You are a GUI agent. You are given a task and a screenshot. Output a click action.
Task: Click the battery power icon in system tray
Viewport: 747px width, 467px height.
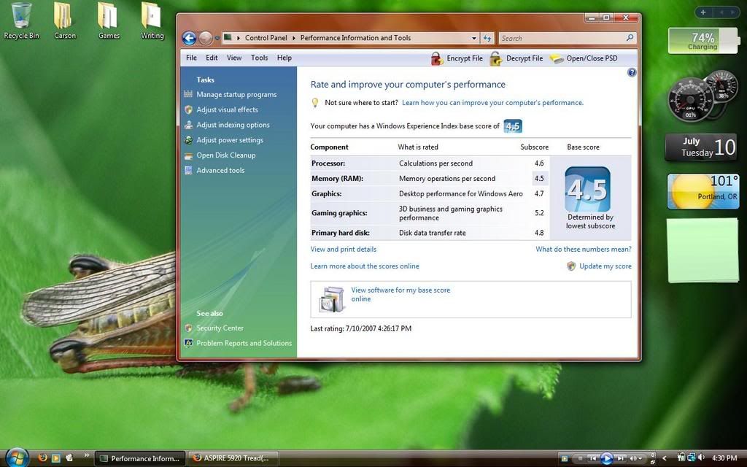(x=681, y=458)
